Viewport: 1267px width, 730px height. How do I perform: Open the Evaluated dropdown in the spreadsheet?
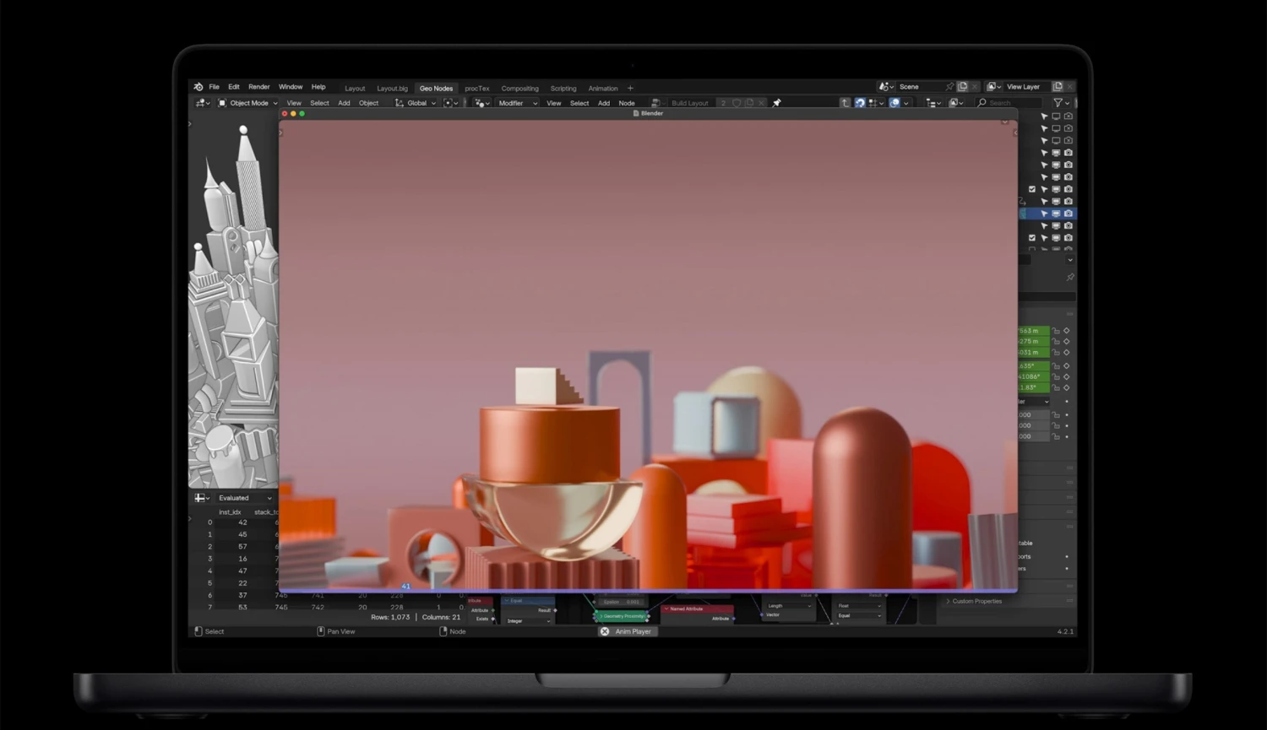(244, 498)
